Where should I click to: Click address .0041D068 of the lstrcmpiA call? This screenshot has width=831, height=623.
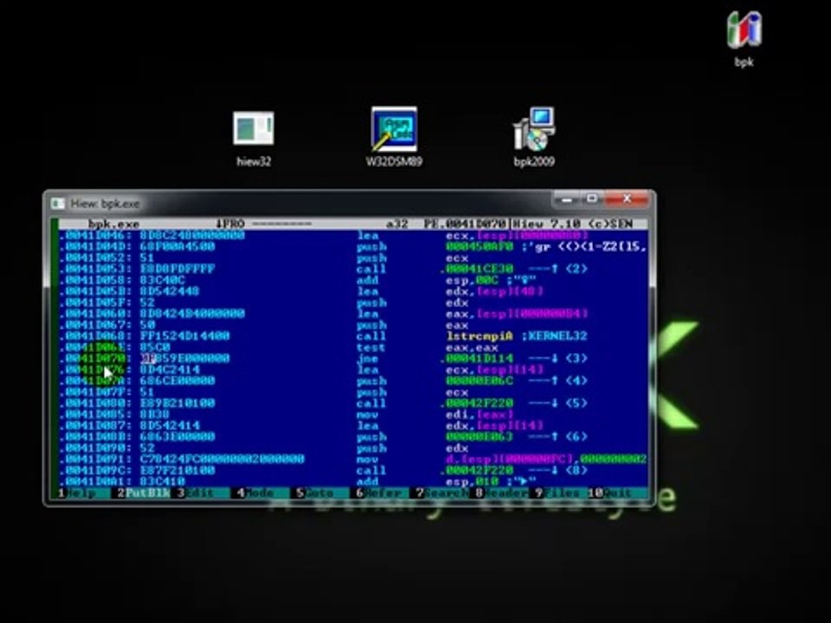click(x=95, y=336)
